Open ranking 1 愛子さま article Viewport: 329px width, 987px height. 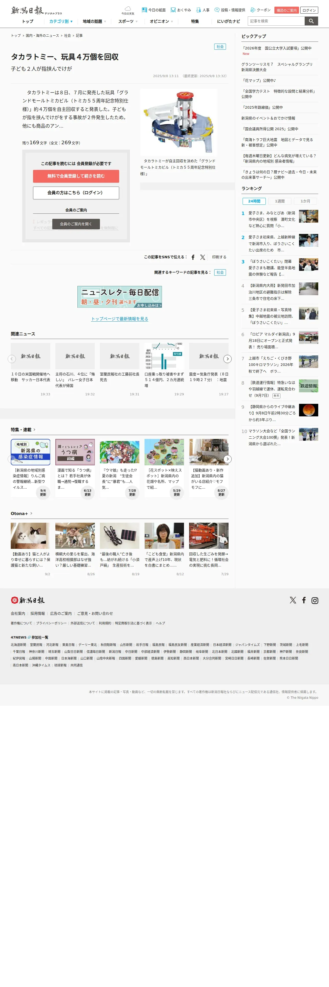[x=272, y=220]
